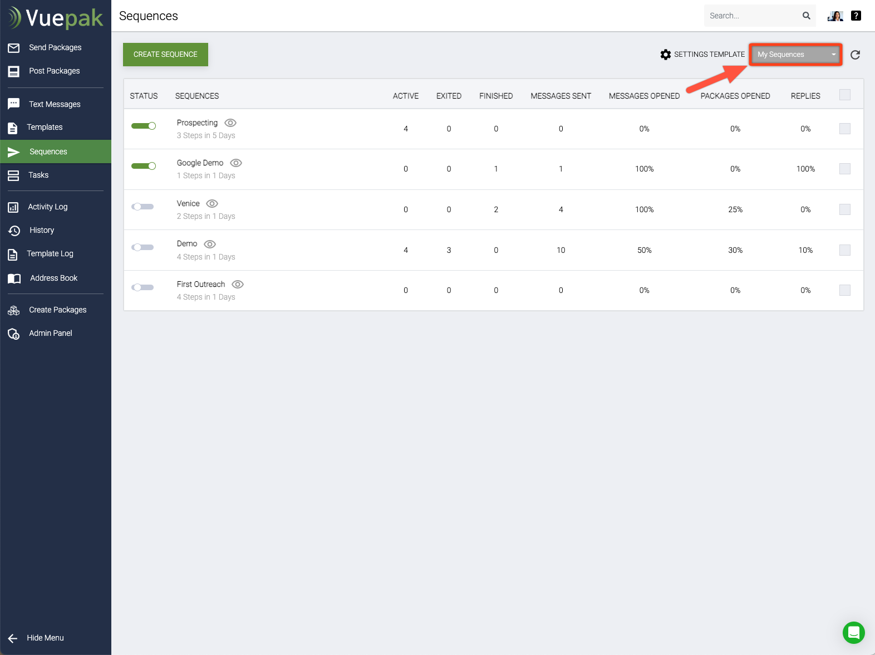Click the Settings Template gear icon
This screenshot has height=655, width=875.
(666, 55)
